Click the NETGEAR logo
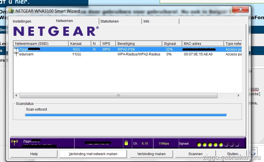 point(56,31)
